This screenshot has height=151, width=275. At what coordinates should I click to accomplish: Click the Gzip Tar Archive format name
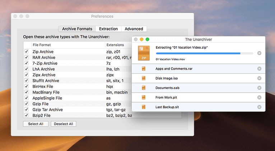[x=47, y=110]
